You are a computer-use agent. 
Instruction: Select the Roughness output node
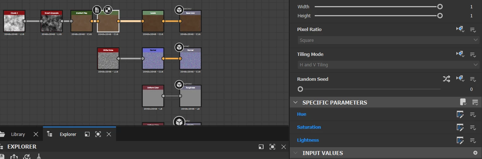[x=190, y=96]
